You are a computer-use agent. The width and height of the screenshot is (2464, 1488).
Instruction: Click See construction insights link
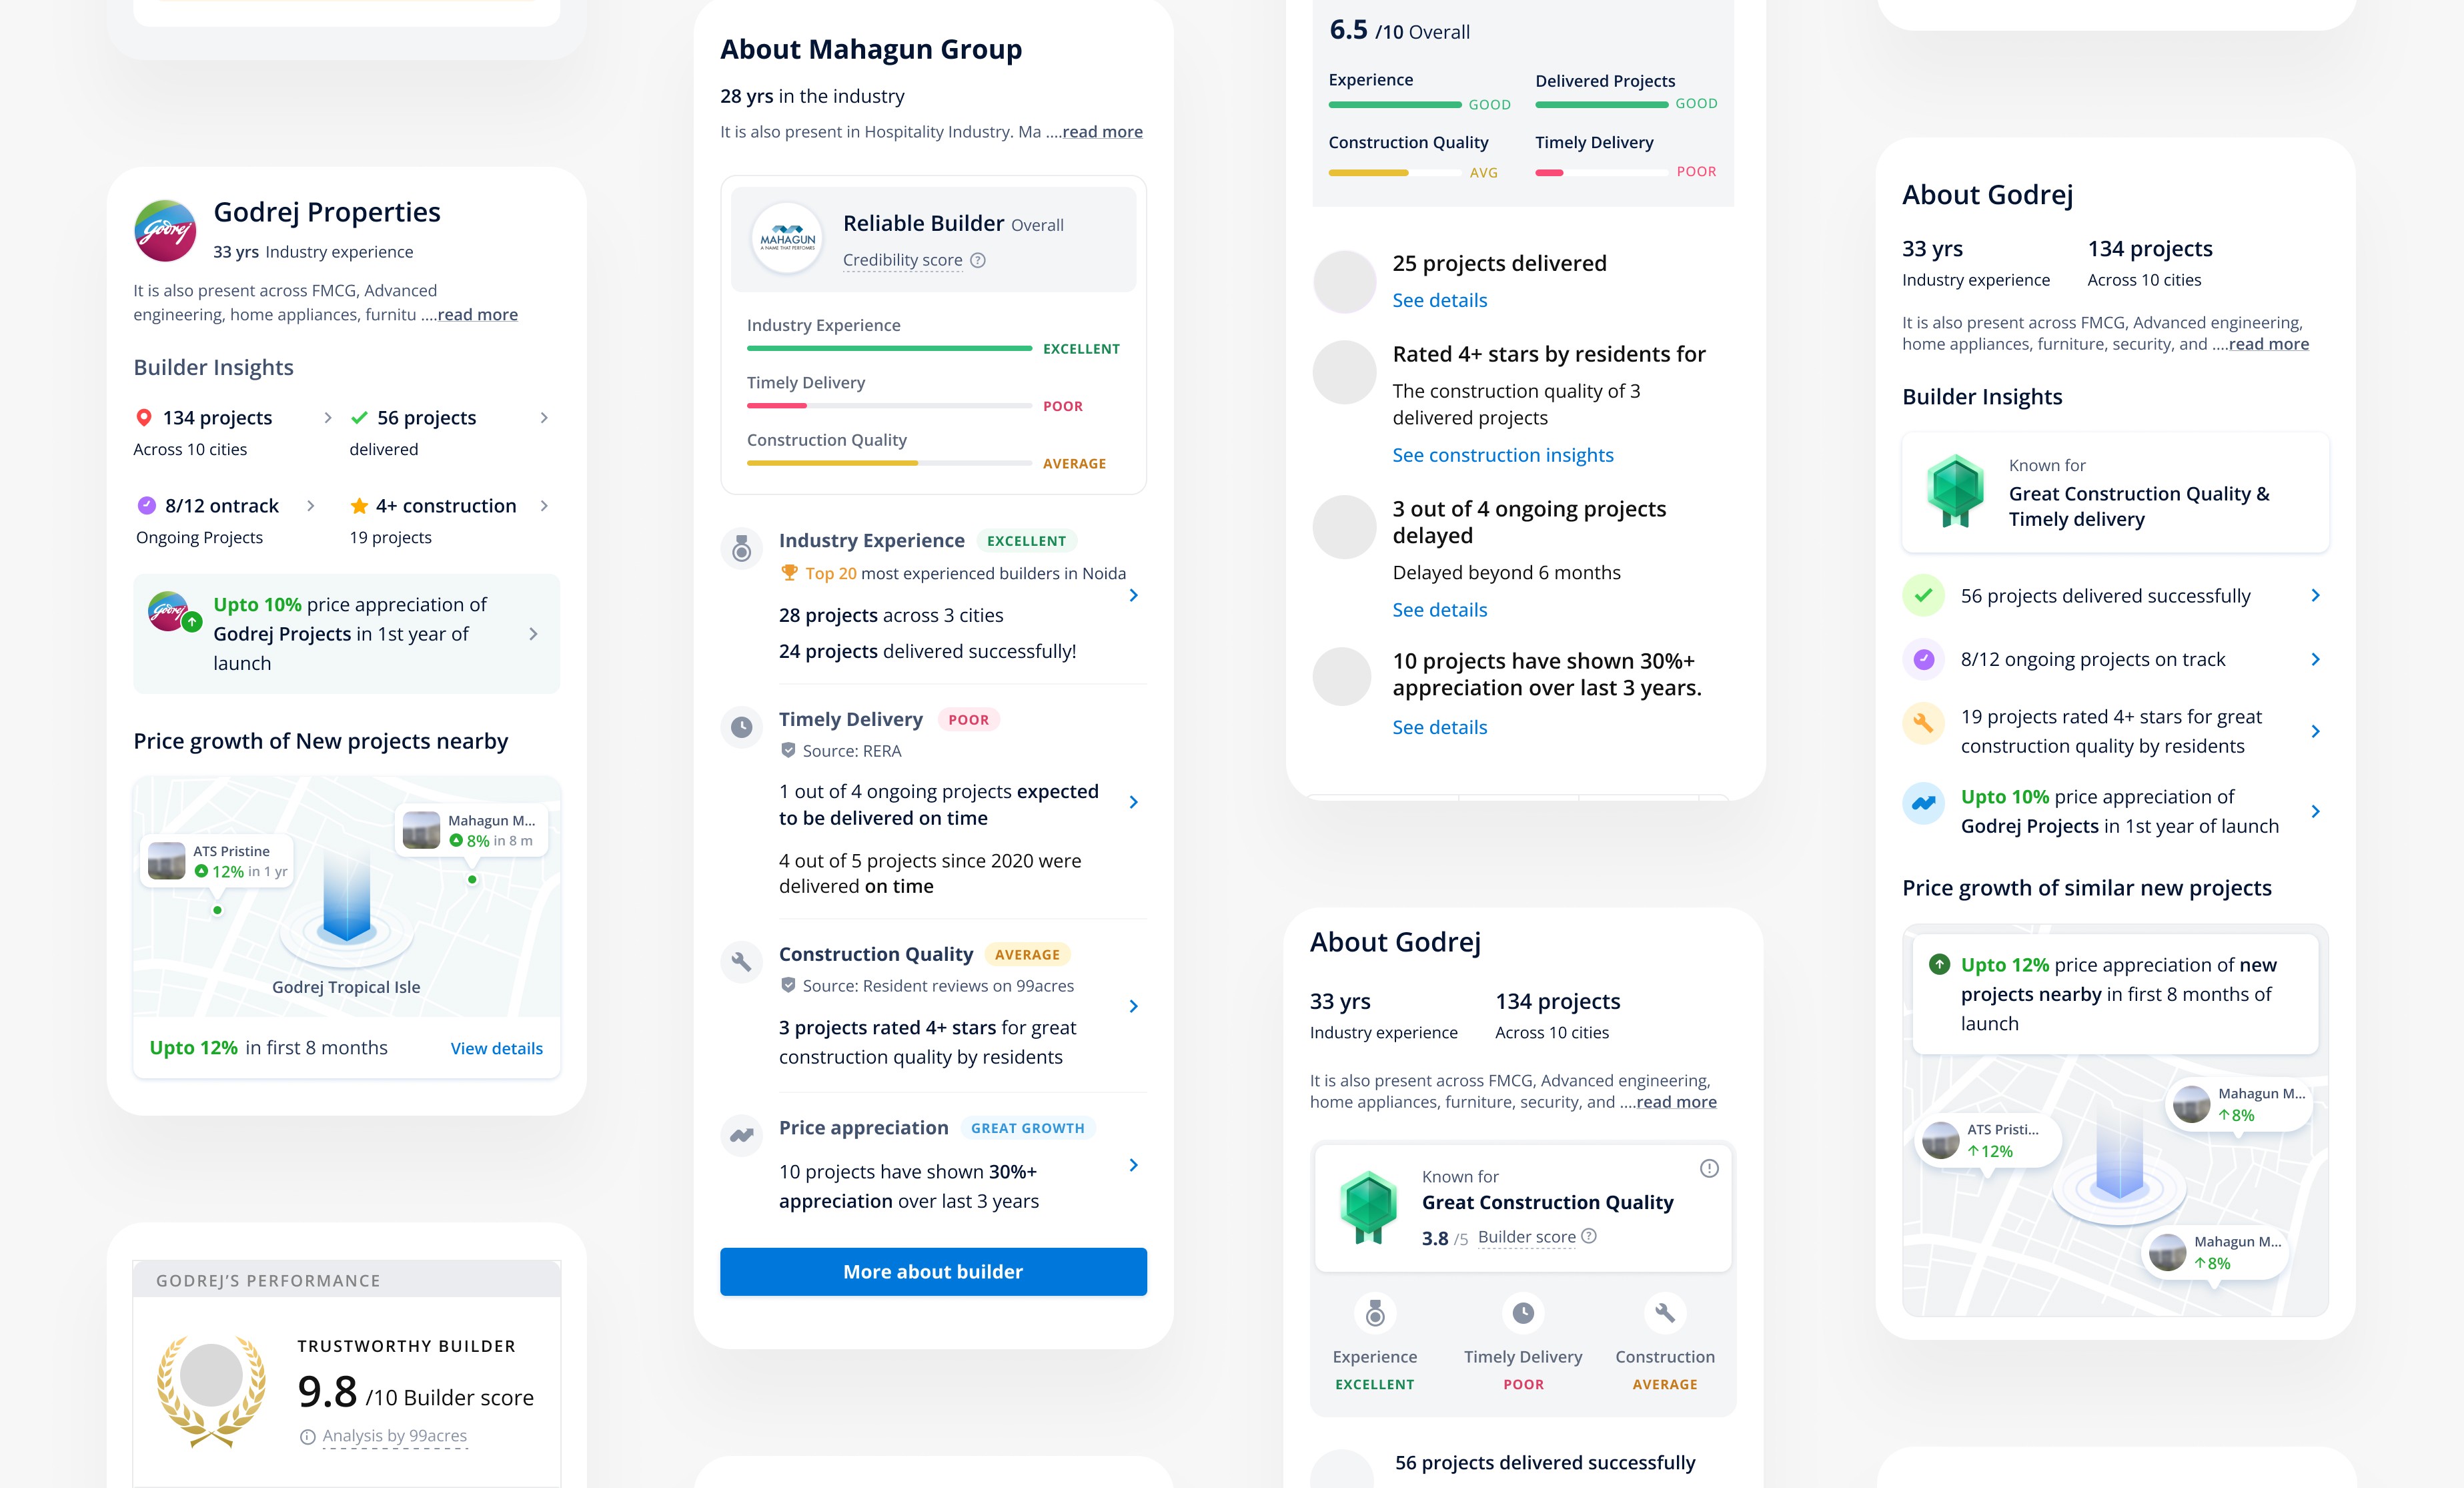coord(1502,455)
